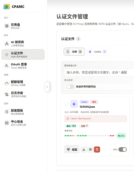Open the 配额管理 gauge icon

(7, 83)
